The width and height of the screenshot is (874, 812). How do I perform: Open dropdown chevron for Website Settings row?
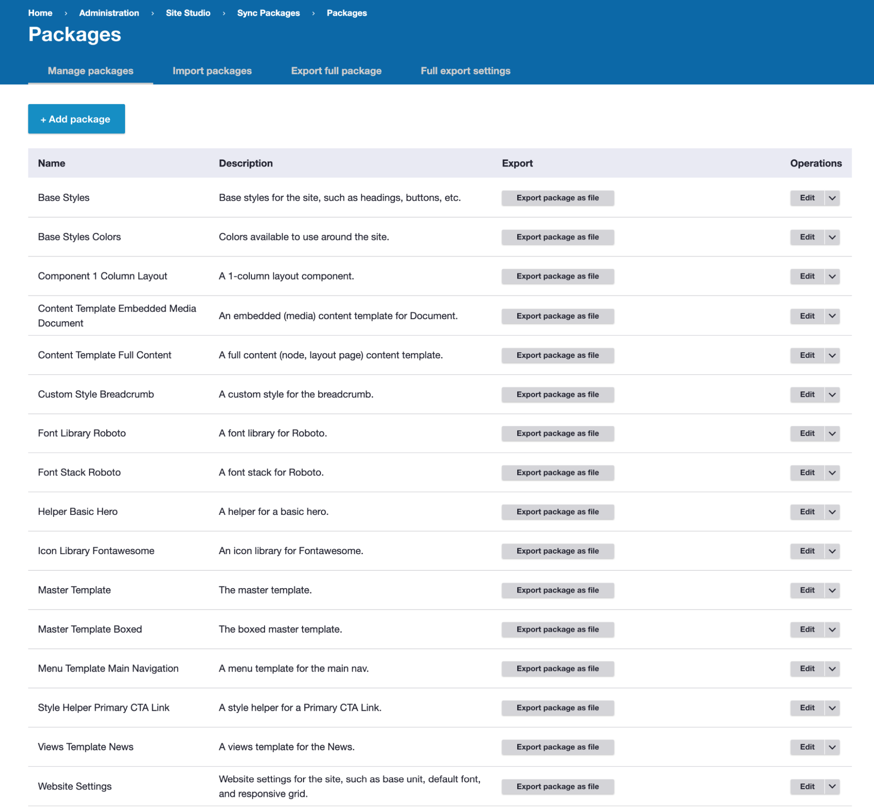point(832,786)
